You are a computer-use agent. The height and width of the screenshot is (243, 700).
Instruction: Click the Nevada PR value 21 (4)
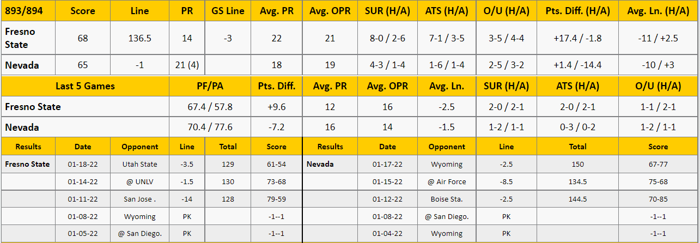(x=187, y=65)
